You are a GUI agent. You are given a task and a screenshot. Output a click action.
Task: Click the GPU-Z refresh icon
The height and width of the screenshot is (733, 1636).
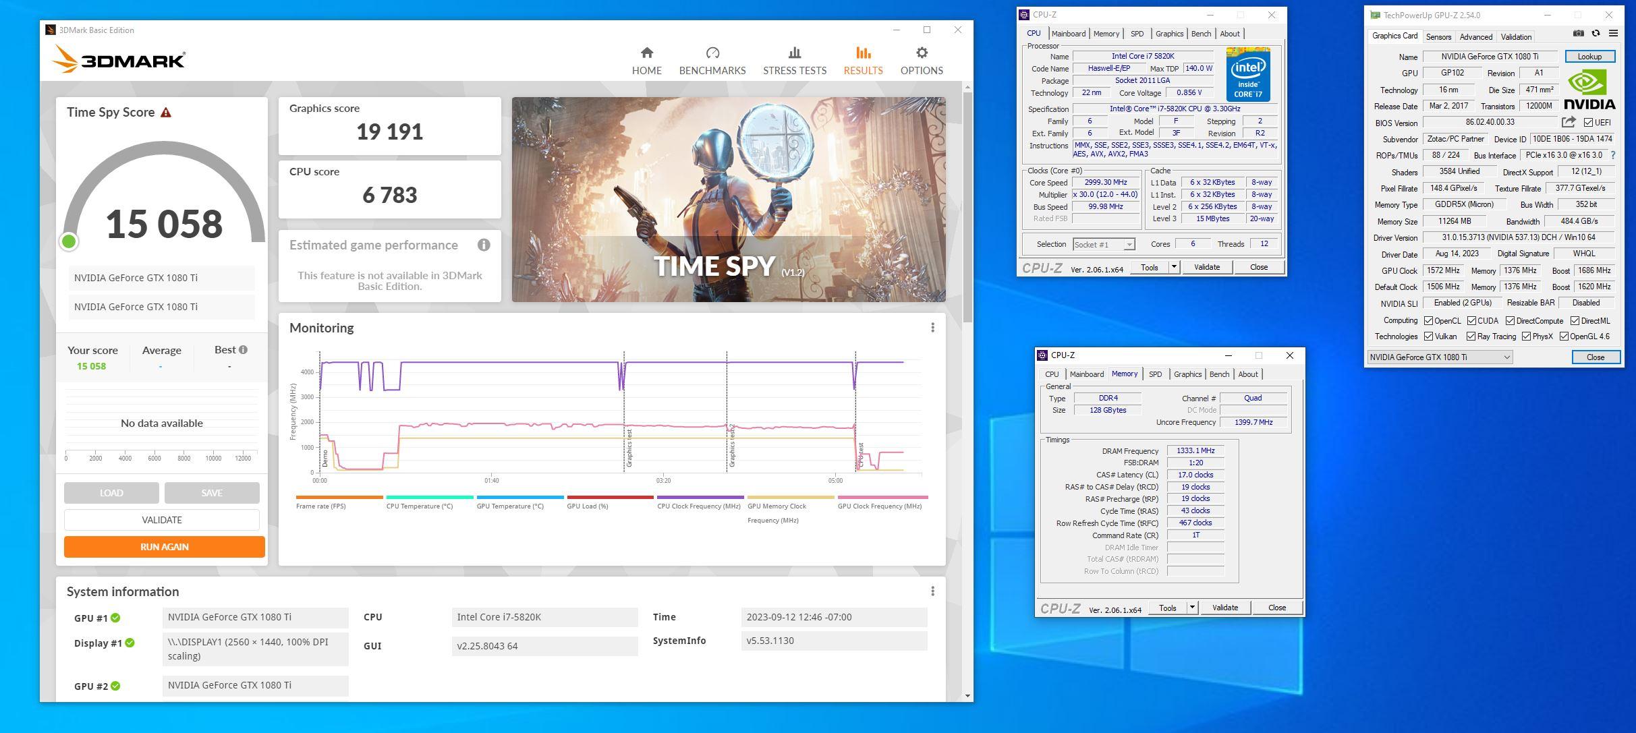coord(1596,33)
